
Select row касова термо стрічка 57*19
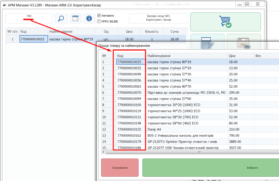[x=190, y=68]
